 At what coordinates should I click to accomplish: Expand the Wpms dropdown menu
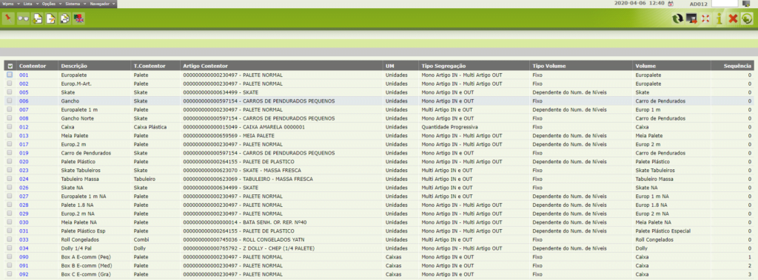10,4
